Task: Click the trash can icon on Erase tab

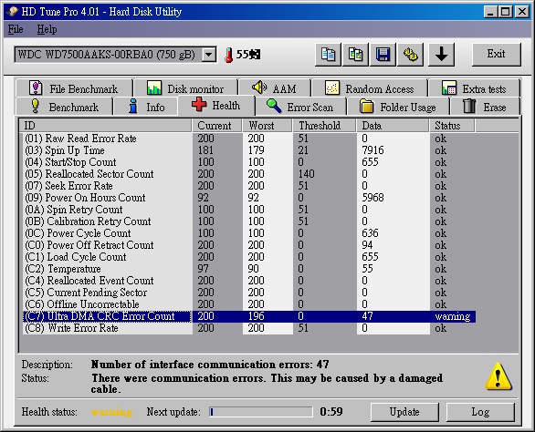Action: [469, 106]
